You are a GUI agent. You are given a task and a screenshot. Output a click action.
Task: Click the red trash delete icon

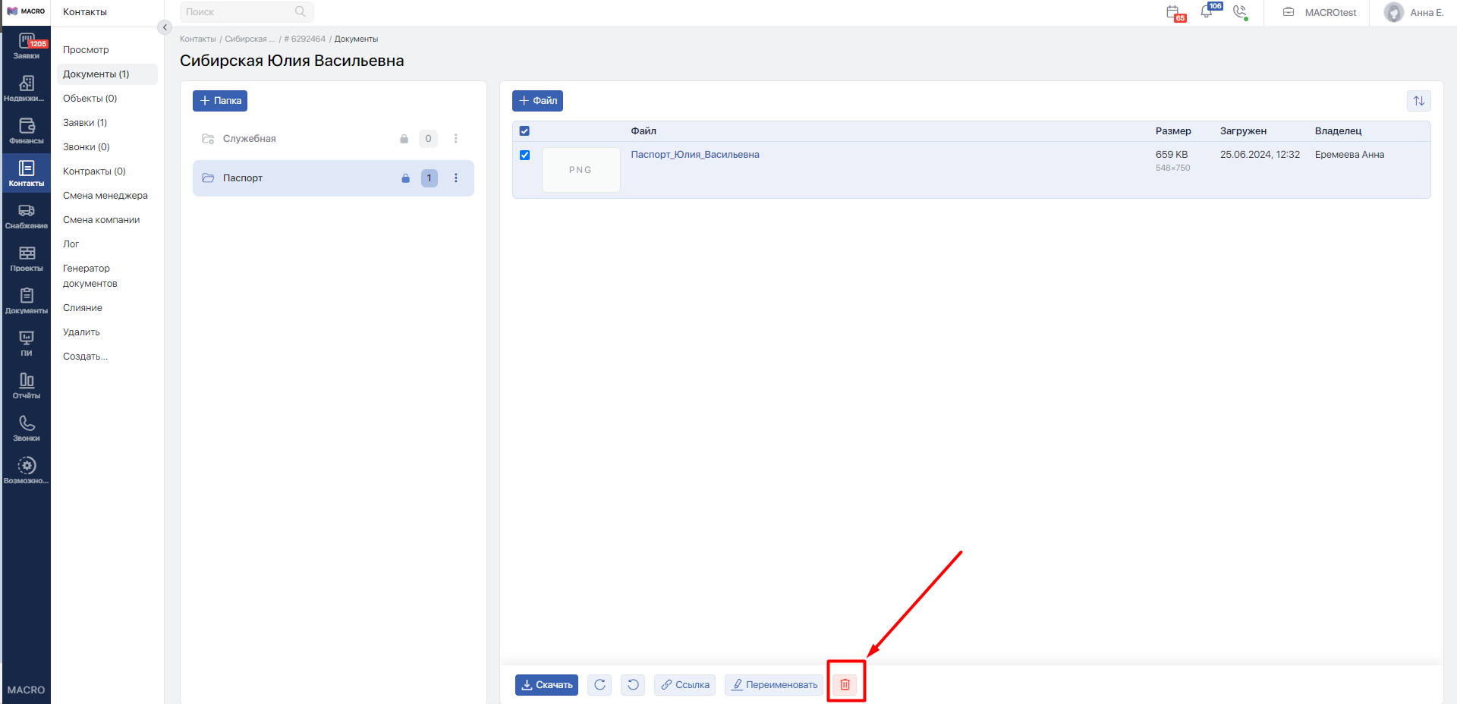point(845,684)
